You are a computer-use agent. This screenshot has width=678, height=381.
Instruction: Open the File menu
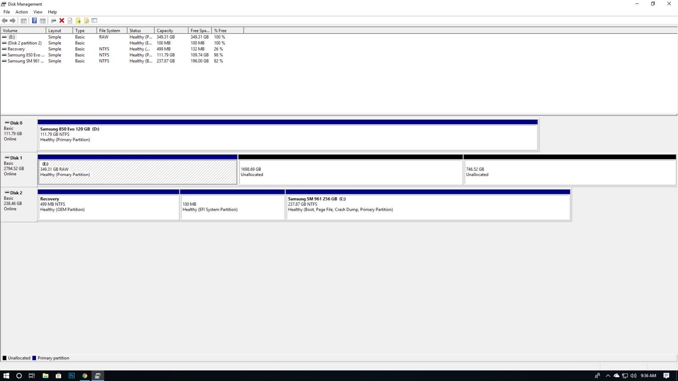click(x=7, y=12)
